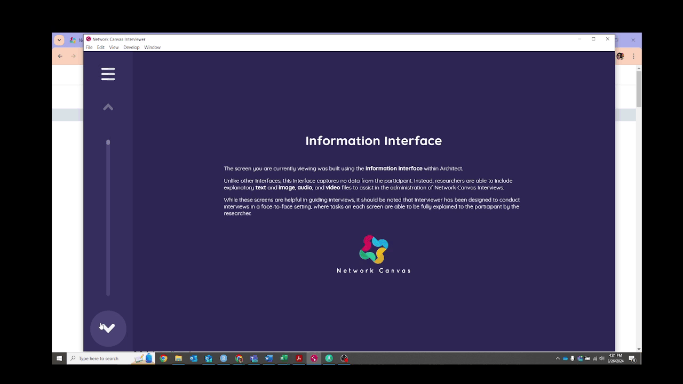Open Google Chrome from the taskbar
The width and height of the screenshot is (683, 384).
click(x=163, y=358)
